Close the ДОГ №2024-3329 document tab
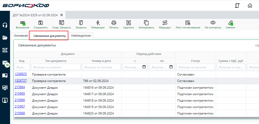Viewport: 259px width, 124px height. tap(61, 15)
